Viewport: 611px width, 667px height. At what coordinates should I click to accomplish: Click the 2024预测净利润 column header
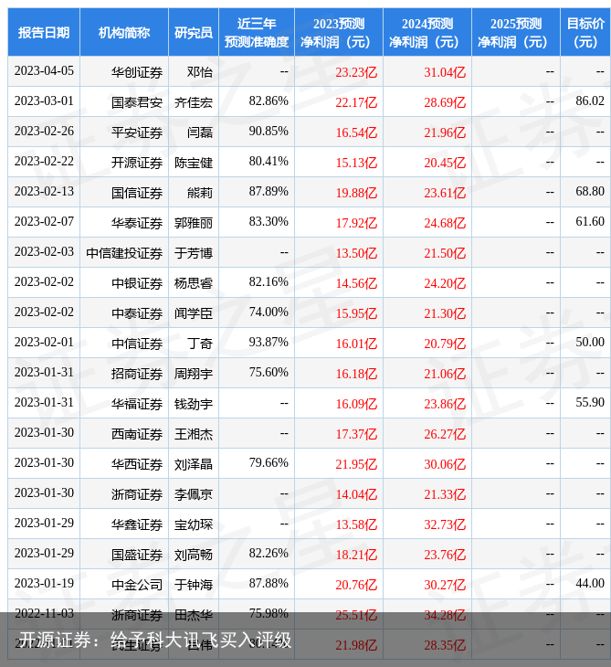427,32
